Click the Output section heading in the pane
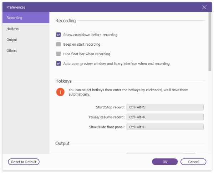Screen dimensions: 214x173 pyautogui.click(x=62, y=143)
